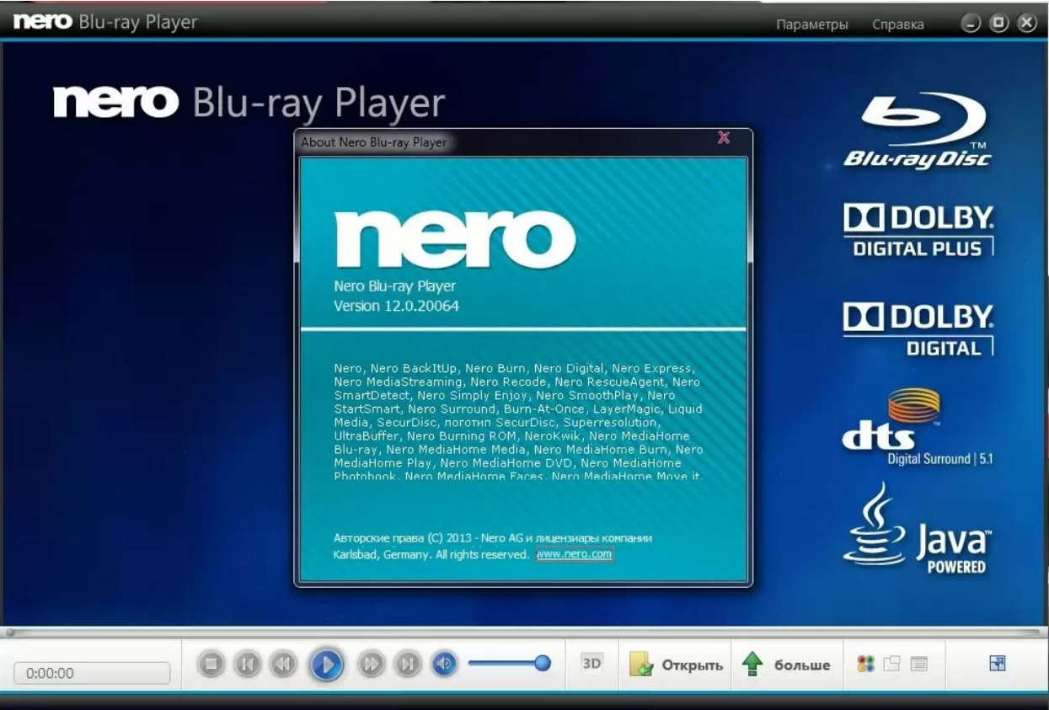This screenshot has width=1049, height=710.
Task: Click the больше (More) button
Action: pyautogui.click(x=785, y=665)
